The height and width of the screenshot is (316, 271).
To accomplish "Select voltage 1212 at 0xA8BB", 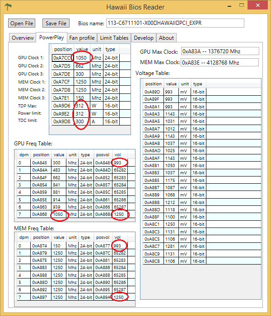I will 171,203.
